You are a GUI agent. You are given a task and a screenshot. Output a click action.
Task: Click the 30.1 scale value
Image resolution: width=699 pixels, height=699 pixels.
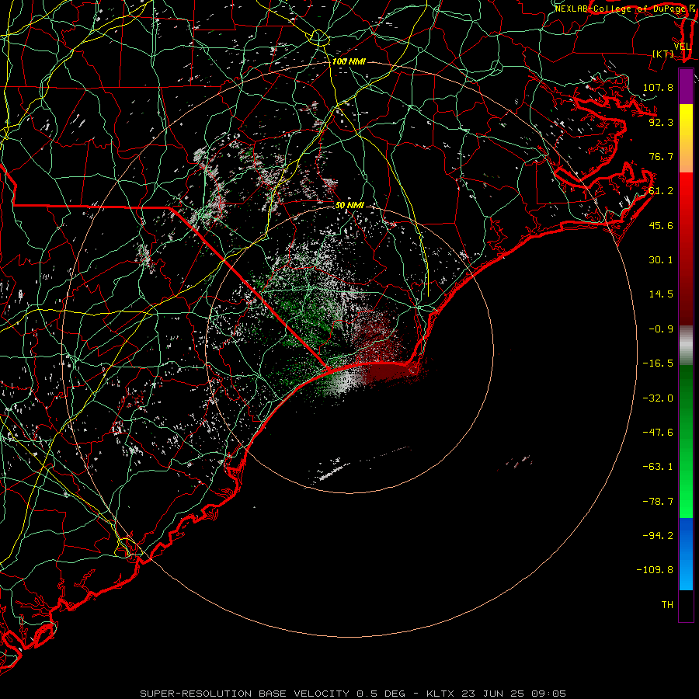click(661, 260)
